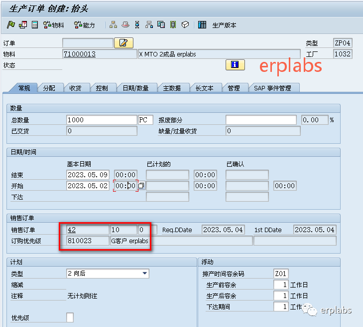The image size is (363, 327).
Task: Switch to the 收货 tab
Action: 76,88
